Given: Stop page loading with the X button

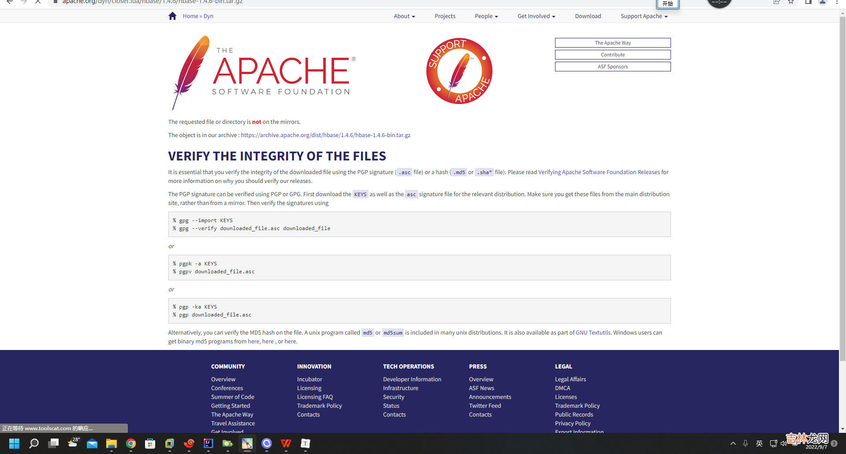Looking at the screenshot, I should tap(38, 2).
